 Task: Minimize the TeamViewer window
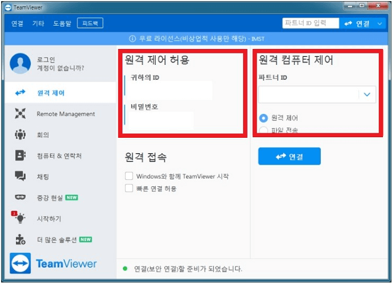coord(350,6)
